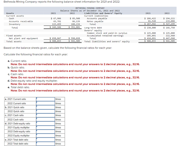181x146 pixels.
Task: Click the 2021 Accounts receivable value 65,781
Action: point(57,21)
